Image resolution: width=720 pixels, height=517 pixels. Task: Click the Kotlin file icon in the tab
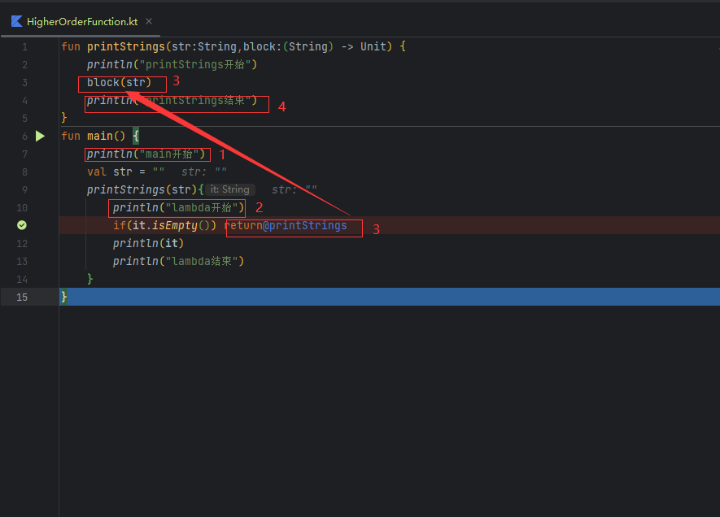[16, 22]
